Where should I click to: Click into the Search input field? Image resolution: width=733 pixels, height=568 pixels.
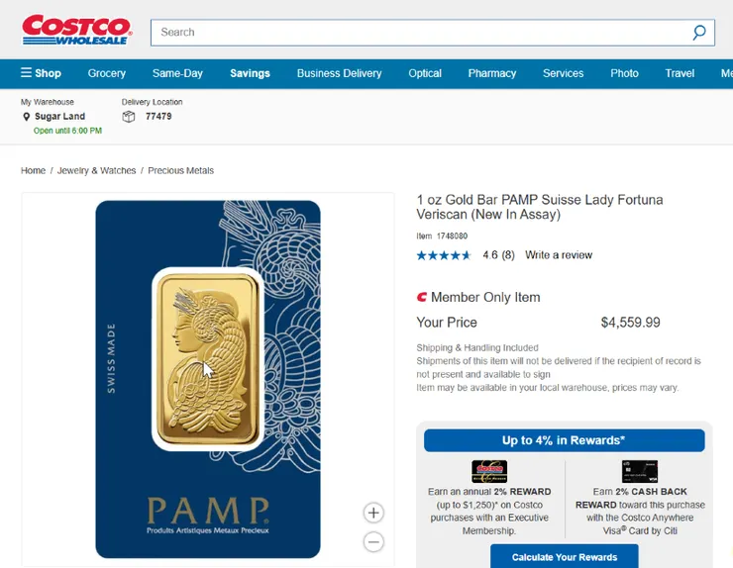(x=416, y=33)
